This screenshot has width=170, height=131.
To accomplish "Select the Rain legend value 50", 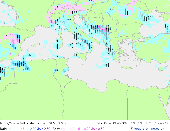I will (x=48, y=129).
